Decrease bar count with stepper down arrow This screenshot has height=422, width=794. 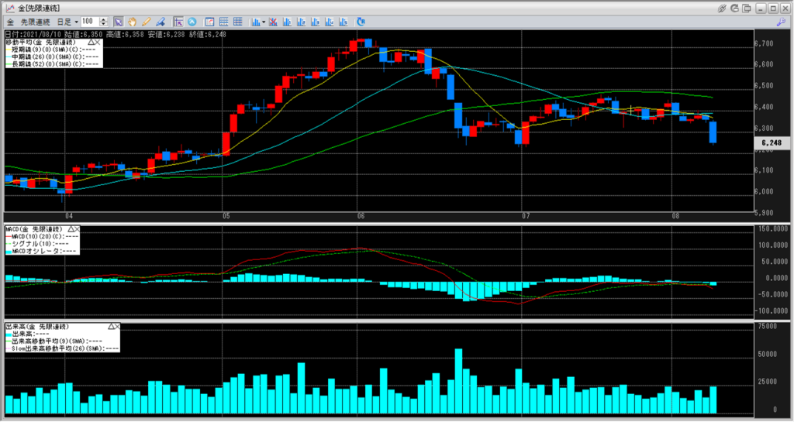pos(104,24)
